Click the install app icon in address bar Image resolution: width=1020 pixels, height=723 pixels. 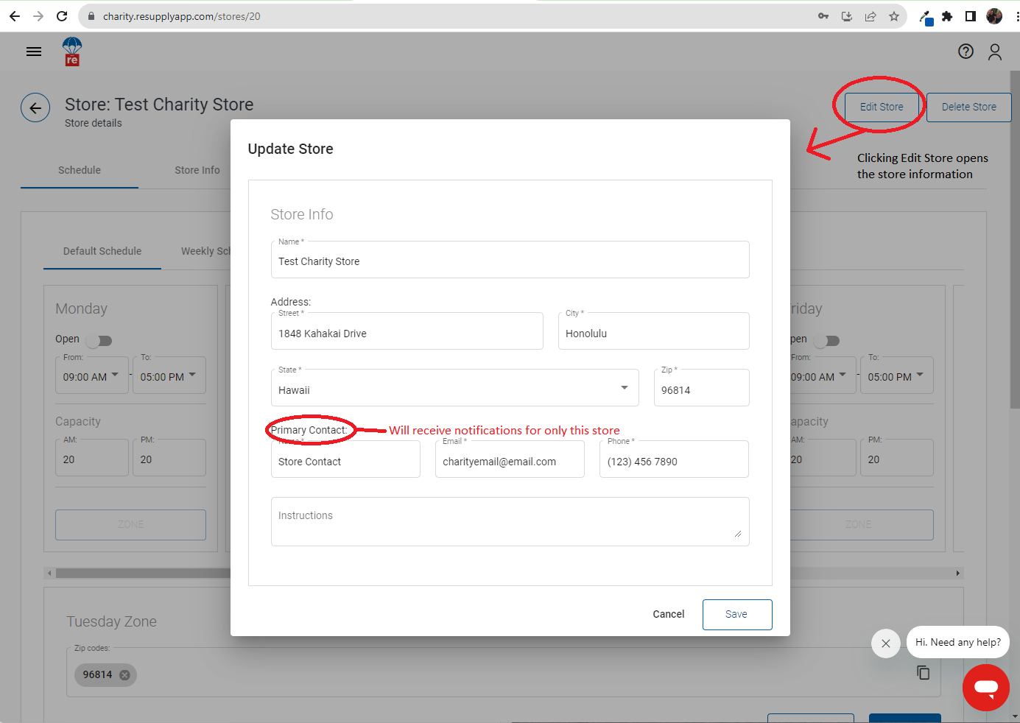point(847,16)
